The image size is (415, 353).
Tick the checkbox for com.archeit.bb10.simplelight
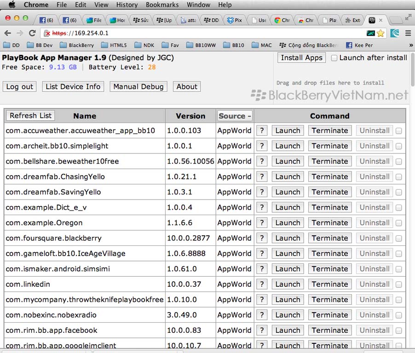point(398,146)
